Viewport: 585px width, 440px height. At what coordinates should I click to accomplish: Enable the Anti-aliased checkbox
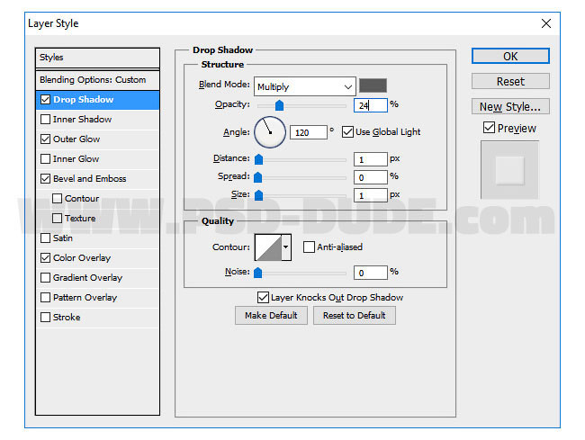pos(309,247)
